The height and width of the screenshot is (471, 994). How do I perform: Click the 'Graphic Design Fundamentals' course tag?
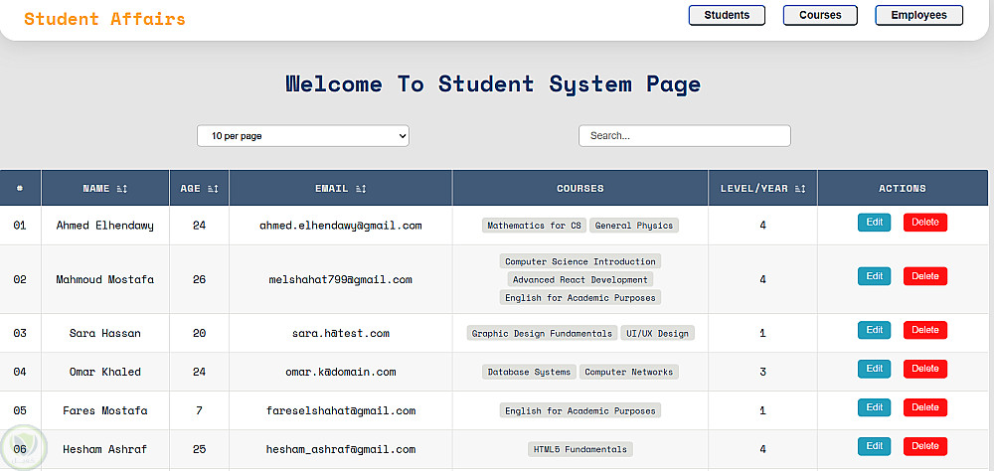tap(542, 334)
